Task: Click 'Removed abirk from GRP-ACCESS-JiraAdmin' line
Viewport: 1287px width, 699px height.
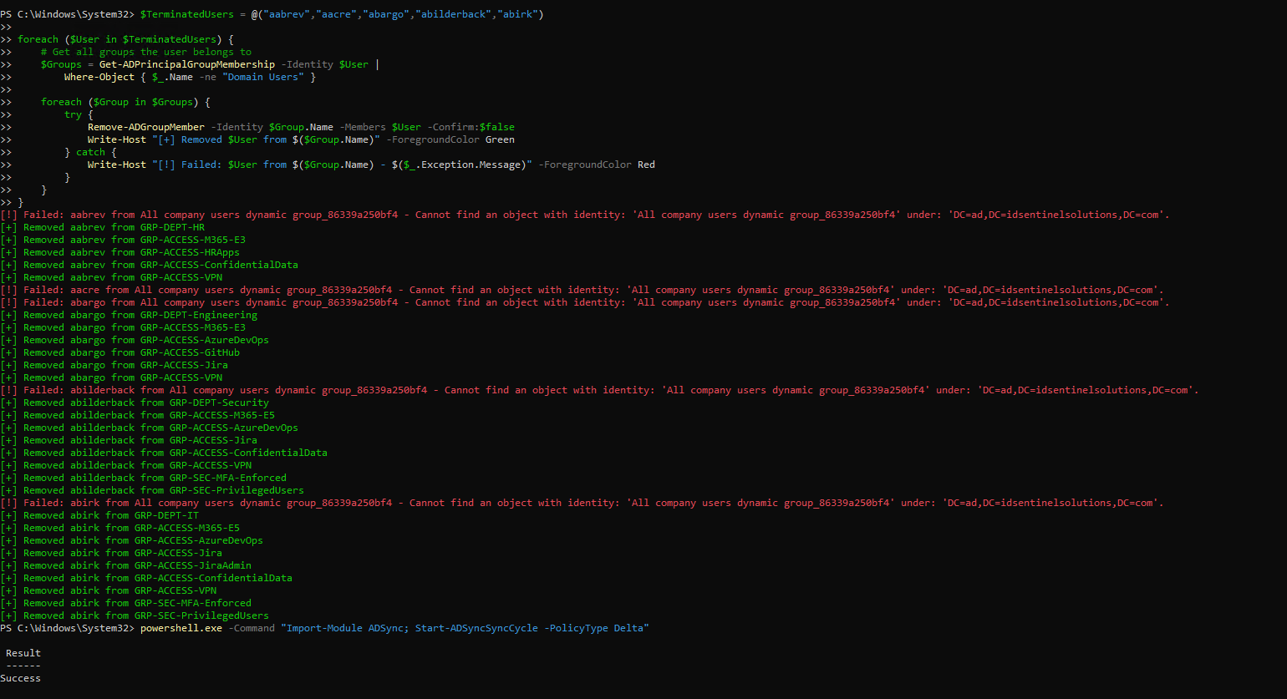Action: (x=125, y=565)
